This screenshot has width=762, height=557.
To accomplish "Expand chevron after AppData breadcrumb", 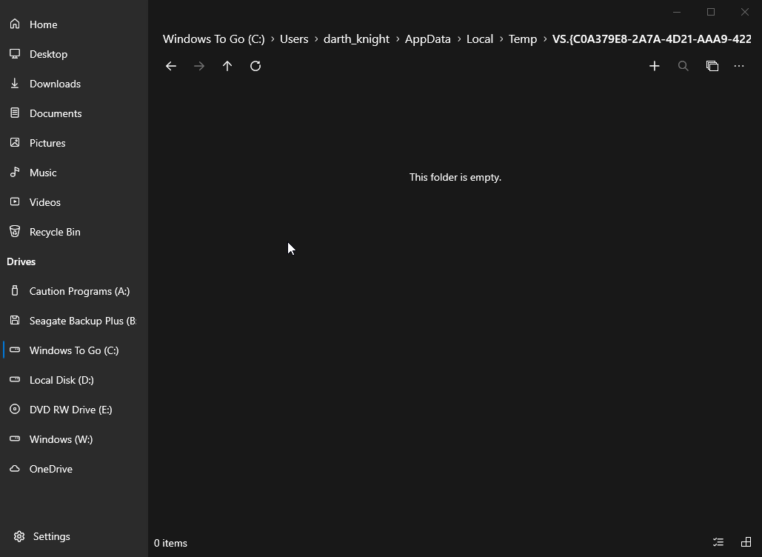I will click(459, 39).
